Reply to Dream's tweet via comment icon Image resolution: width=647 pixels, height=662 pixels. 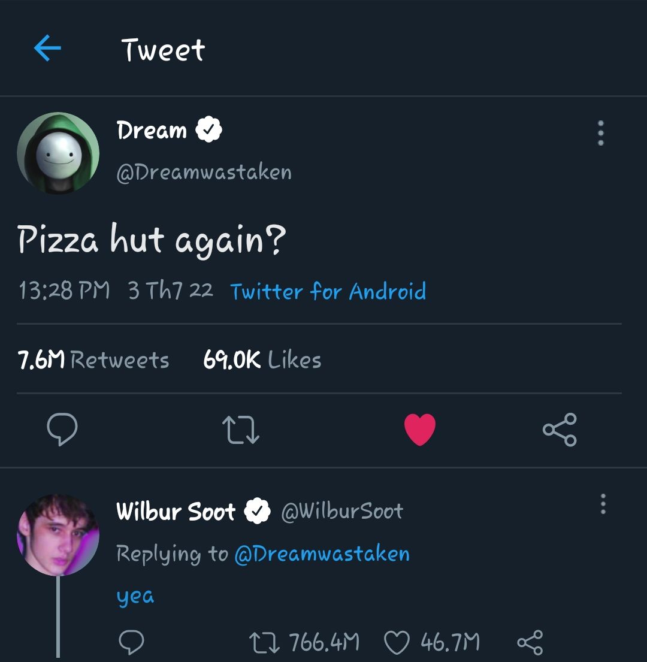pos(62,430)
